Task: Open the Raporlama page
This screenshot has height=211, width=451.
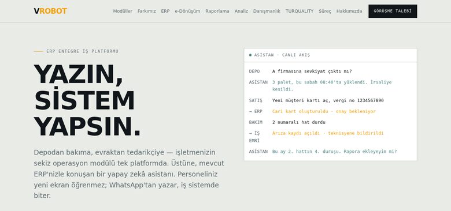Action: click(217, 11)
